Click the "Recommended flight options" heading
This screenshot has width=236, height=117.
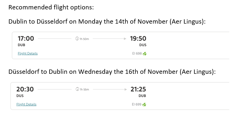tap(51, 7)
